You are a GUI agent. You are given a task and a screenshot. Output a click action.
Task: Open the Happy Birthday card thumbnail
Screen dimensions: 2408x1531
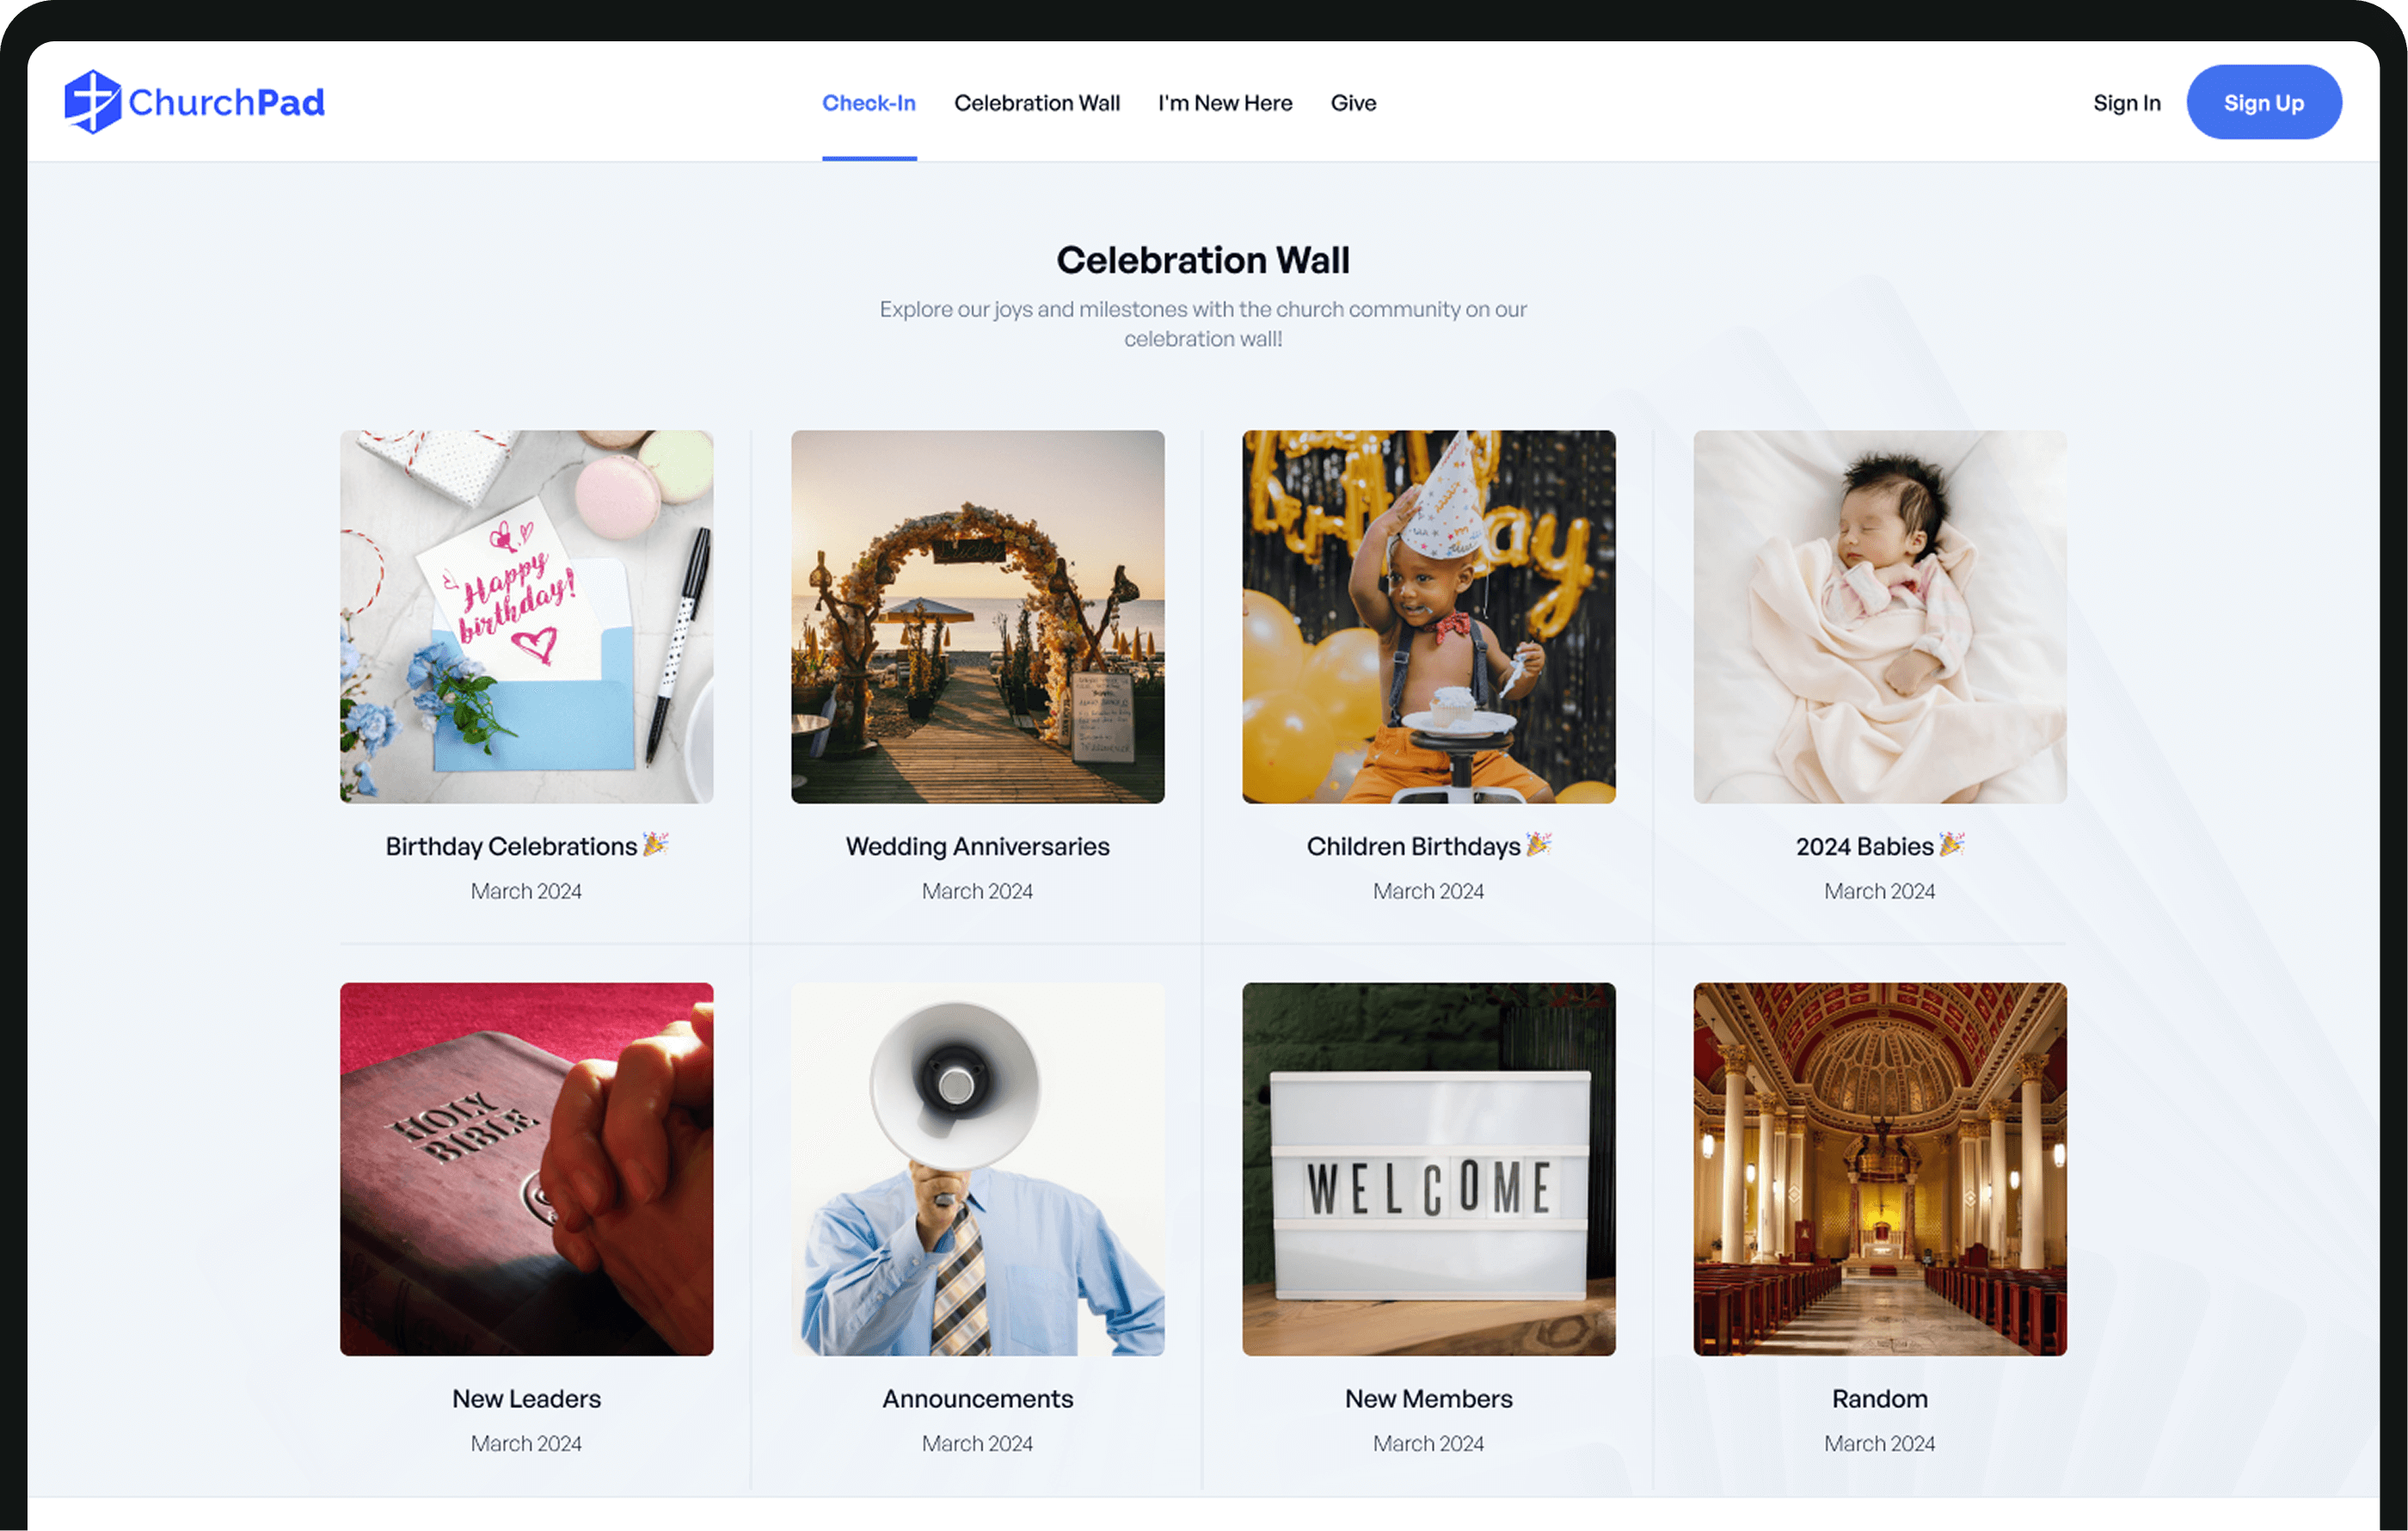(x=526, y=617)
